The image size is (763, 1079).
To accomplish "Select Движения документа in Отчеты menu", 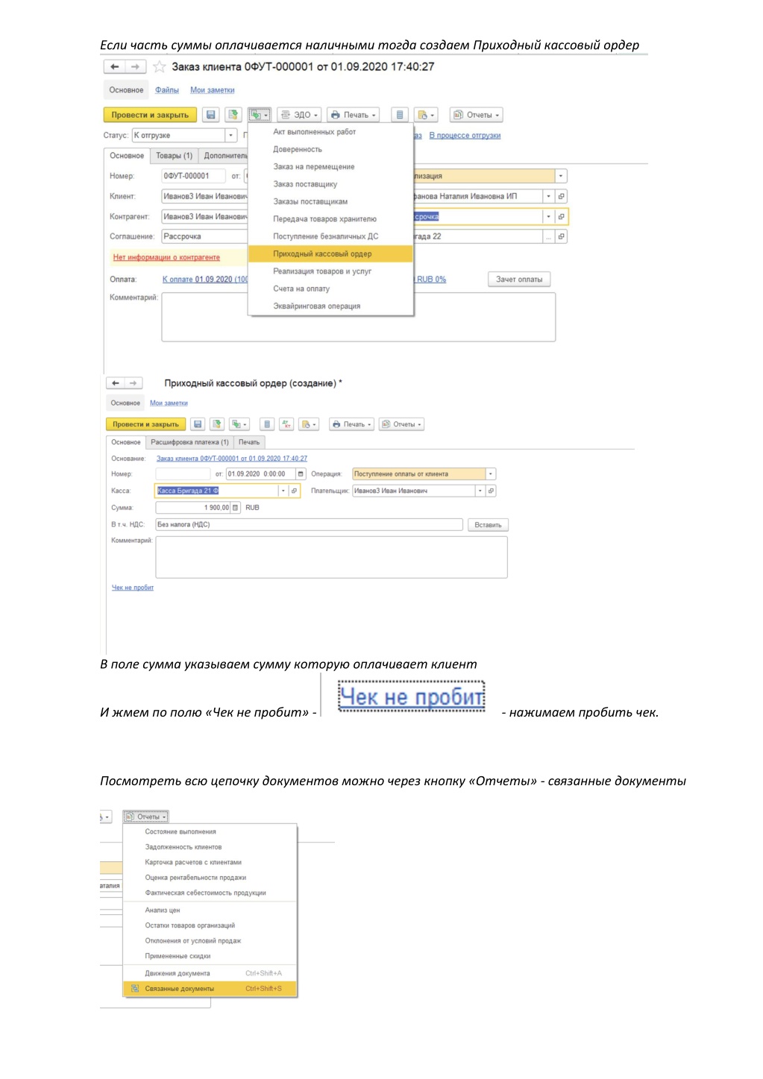I will point(210,973).
